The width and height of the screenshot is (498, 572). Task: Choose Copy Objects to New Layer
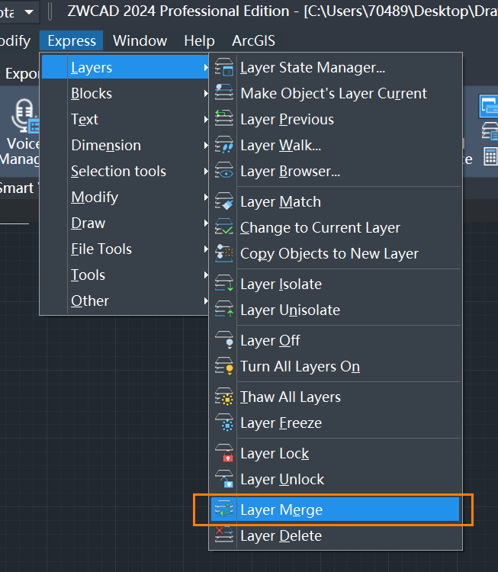336,253
